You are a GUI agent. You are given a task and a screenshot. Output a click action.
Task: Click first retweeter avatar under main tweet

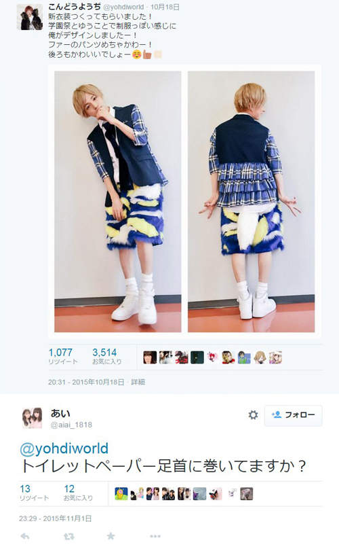pyautogui.click(x=150, y=357)
